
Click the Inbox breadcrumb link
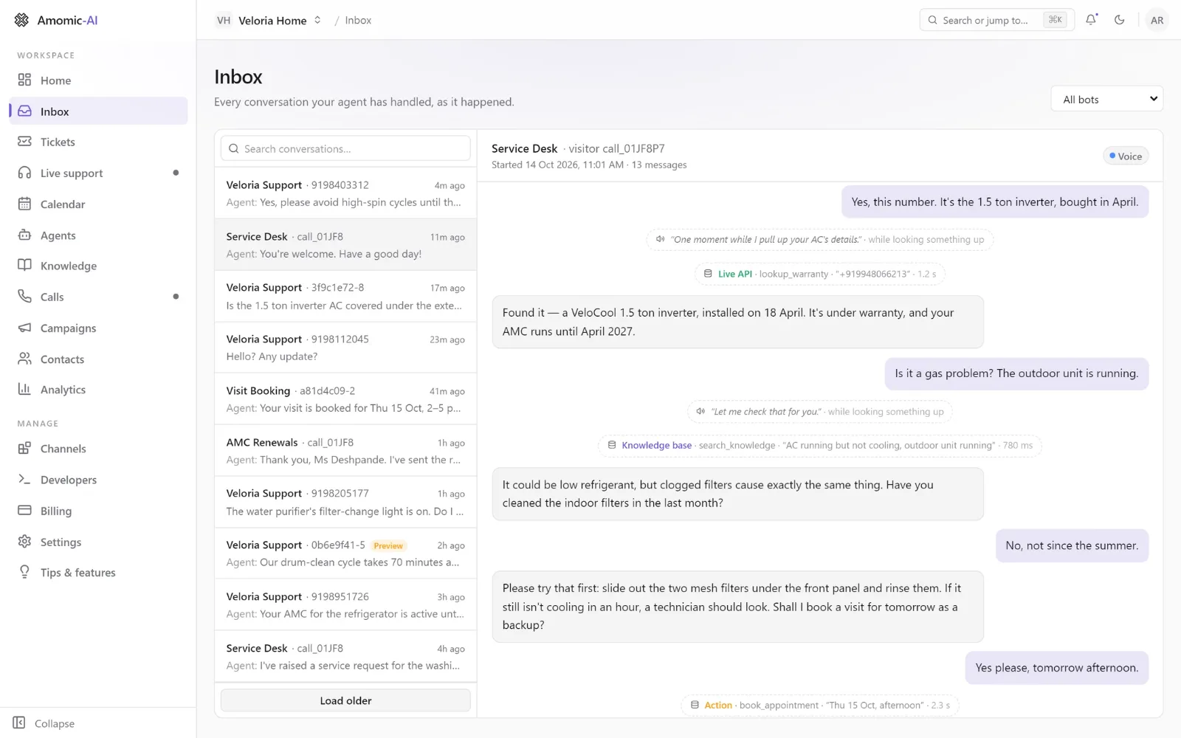(358, 21)
